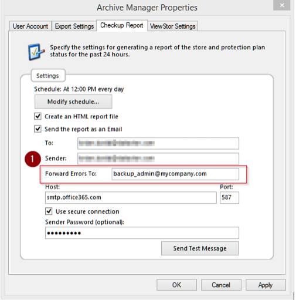Click the Send Test Message button

pyautogui.click(x=200, y=248)
